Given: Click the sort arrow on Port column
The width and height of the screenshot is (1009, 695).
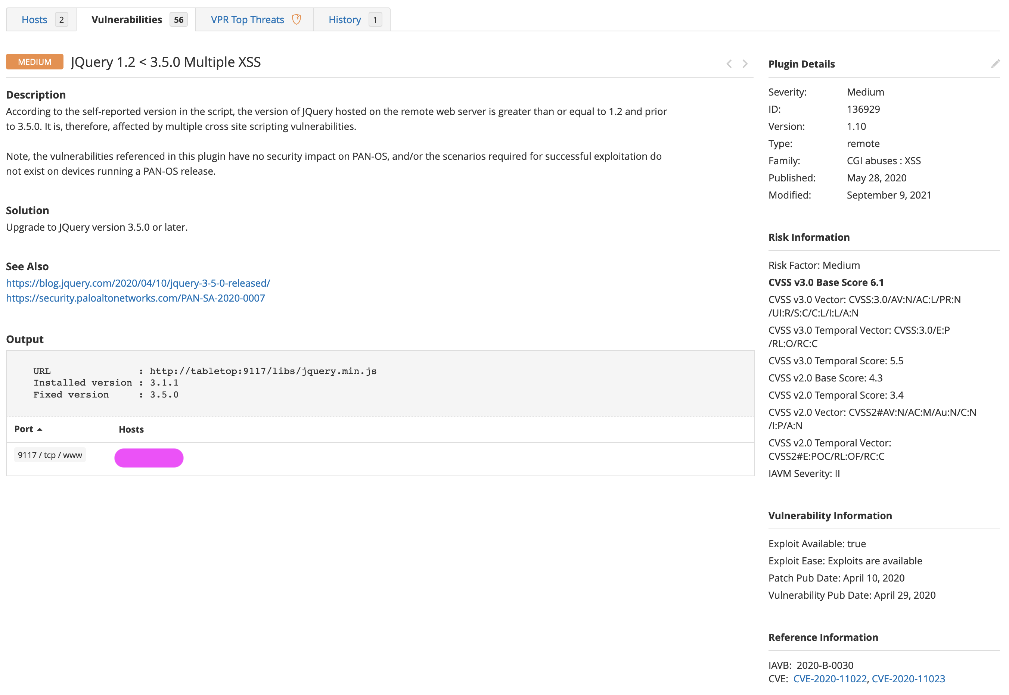Looking at the screenshot, I should pyautogui.click(x=40, y=429).
